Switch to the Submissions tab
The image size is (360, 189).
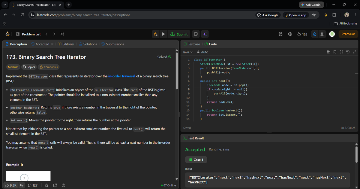112,44
